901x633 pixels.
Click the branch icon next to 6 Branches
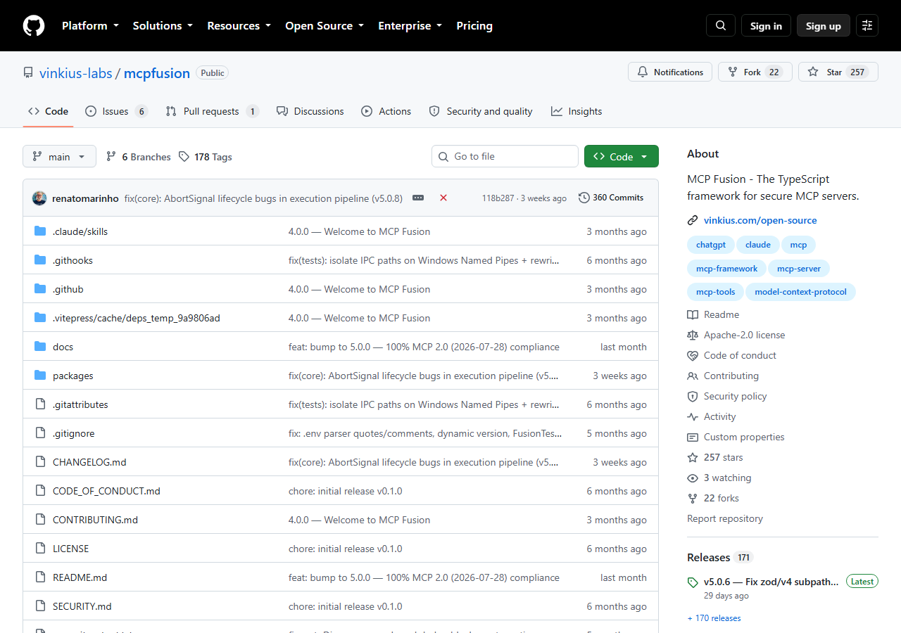coord(111,157)
